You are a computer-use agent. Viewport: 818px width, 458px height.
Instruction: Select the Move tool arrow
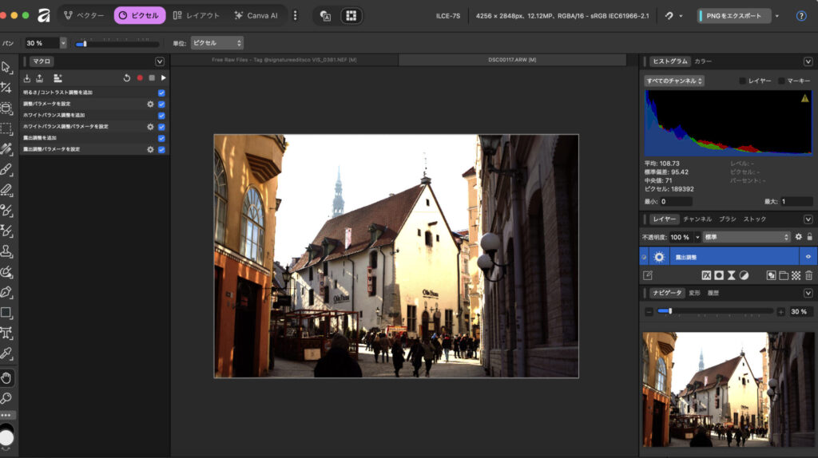tap(6, 67)
